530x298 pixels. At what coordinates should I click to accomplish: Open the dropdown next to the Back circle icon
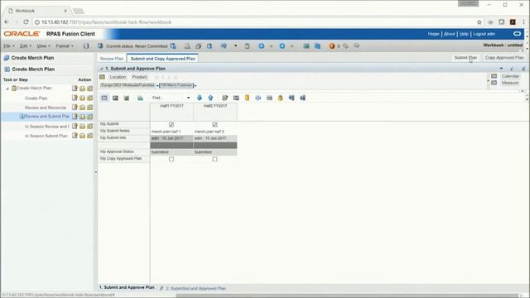click(x=271, y=46)
